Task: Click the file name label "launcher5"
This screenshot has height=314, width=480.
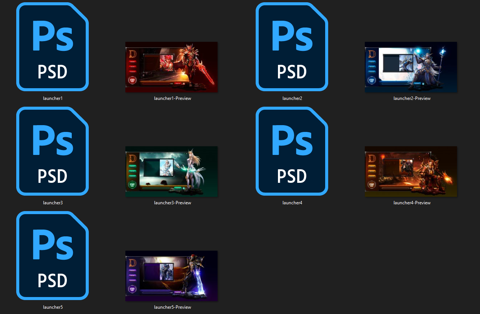Action: (53, 307)
